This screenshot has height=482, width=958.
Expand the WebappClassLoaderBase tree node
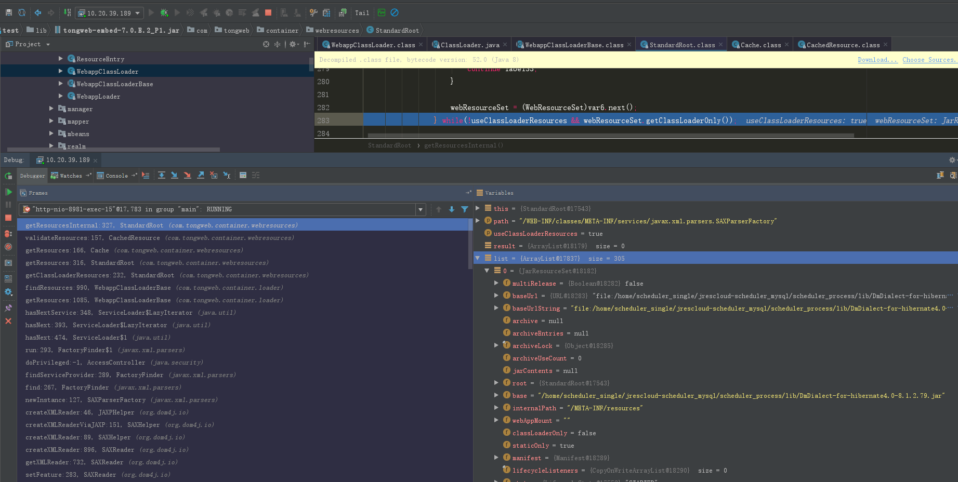61,84
